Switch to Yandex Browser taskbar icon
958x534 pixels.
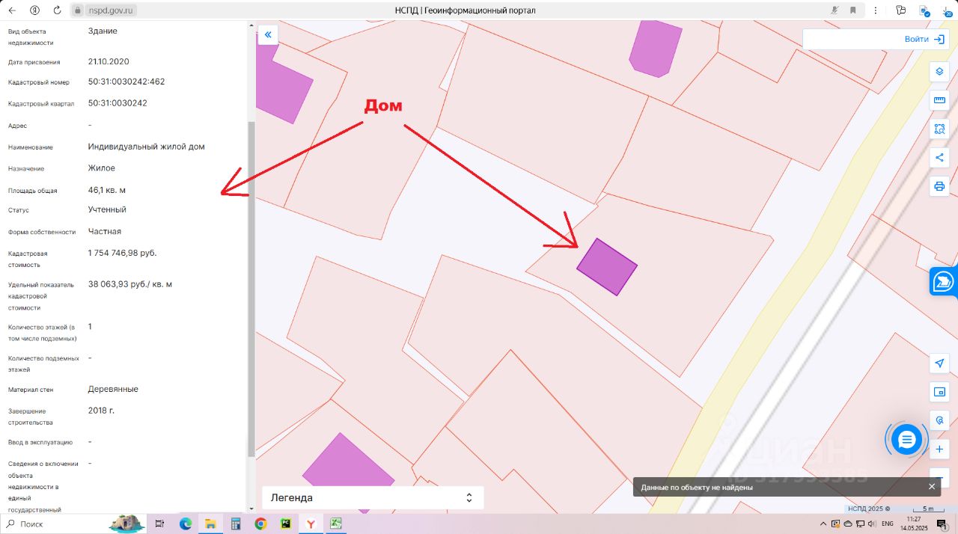[x=311, y=524]
